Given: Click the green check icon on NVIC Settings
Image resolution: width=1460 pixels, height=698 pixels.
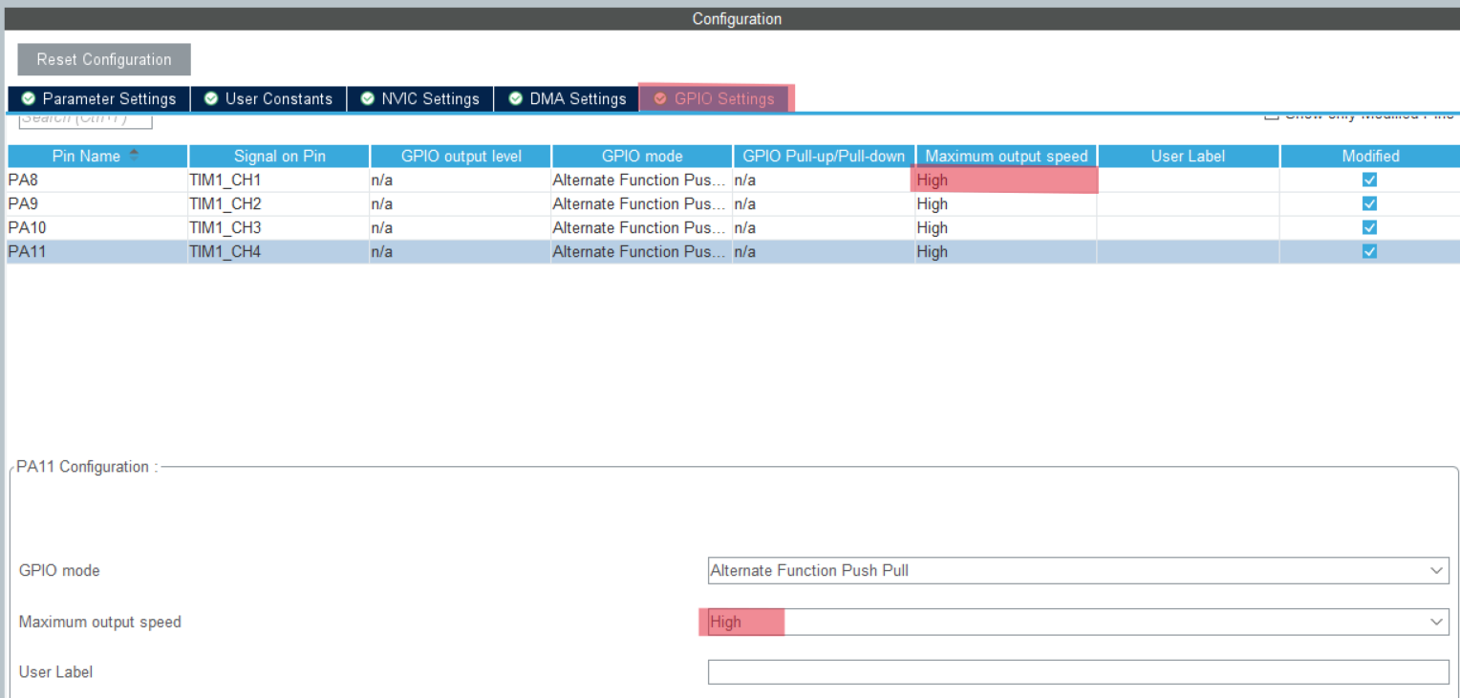Looking at the screenshot, I should 368,98.
